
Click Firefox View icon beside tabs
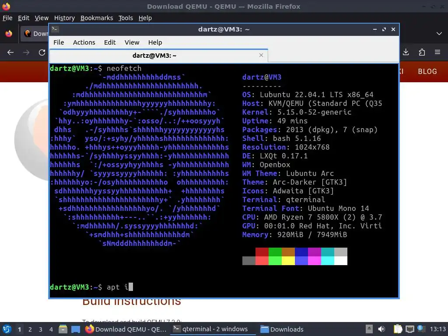pyautogui.click(x=9, y=33)
